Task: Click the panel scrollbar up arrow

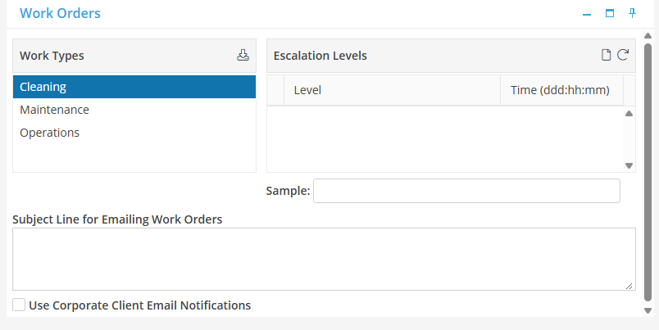Action: point(648,36)
